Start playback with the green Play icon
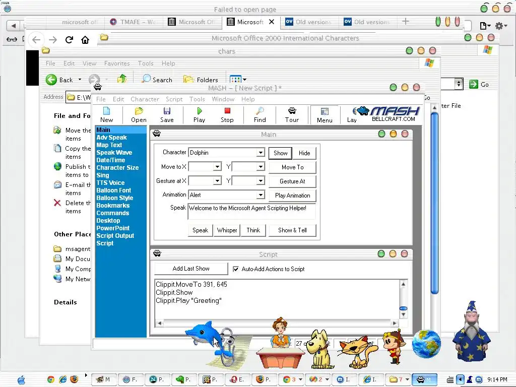The image size is (516, 387). click(x=199, y=115)
